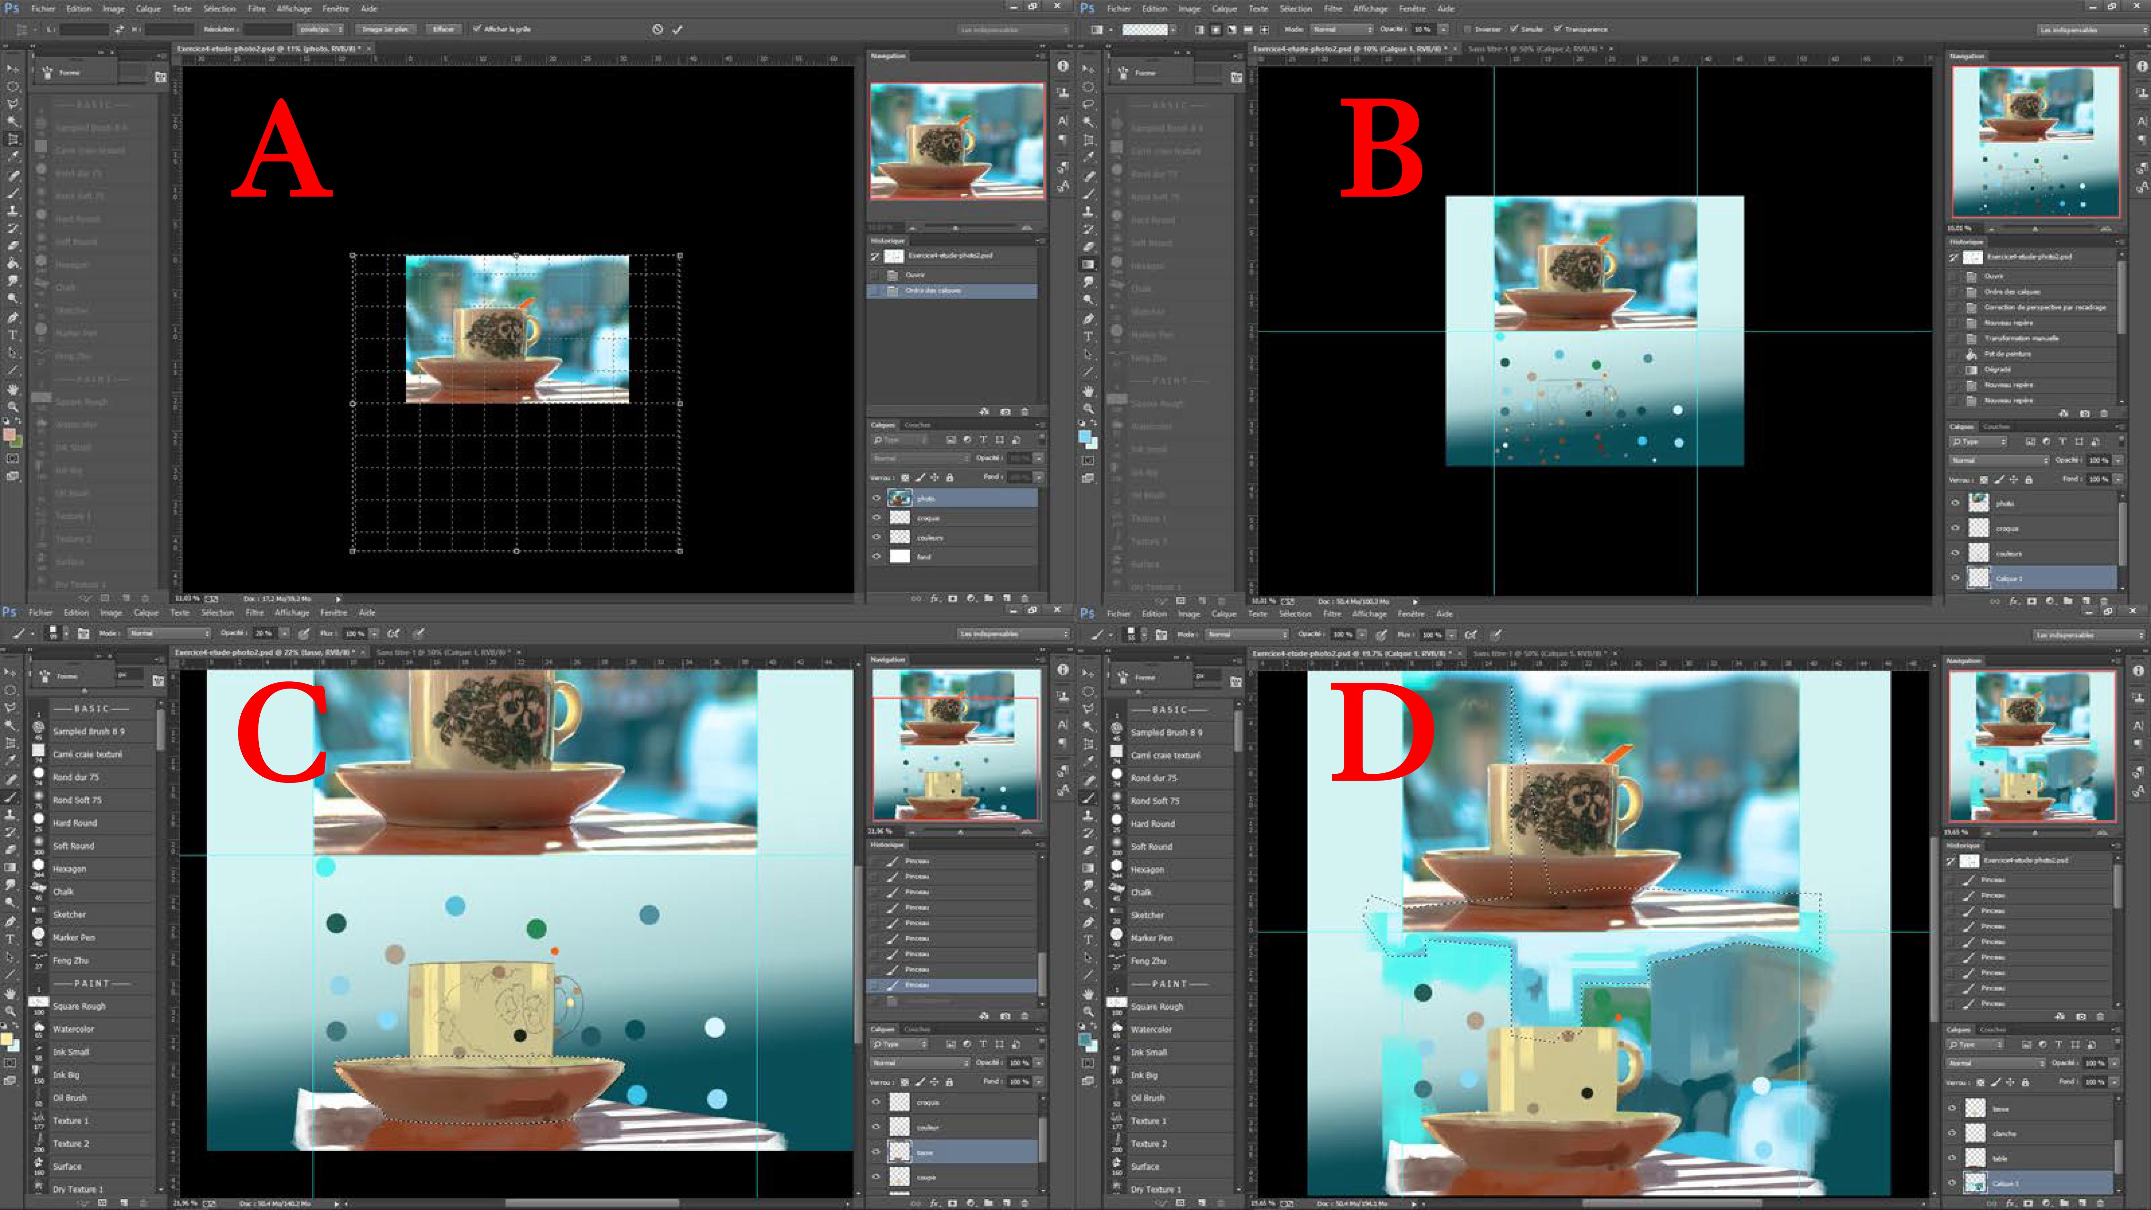
Task: Commit the crop with the checkmark icon
Action: point(677,29)
